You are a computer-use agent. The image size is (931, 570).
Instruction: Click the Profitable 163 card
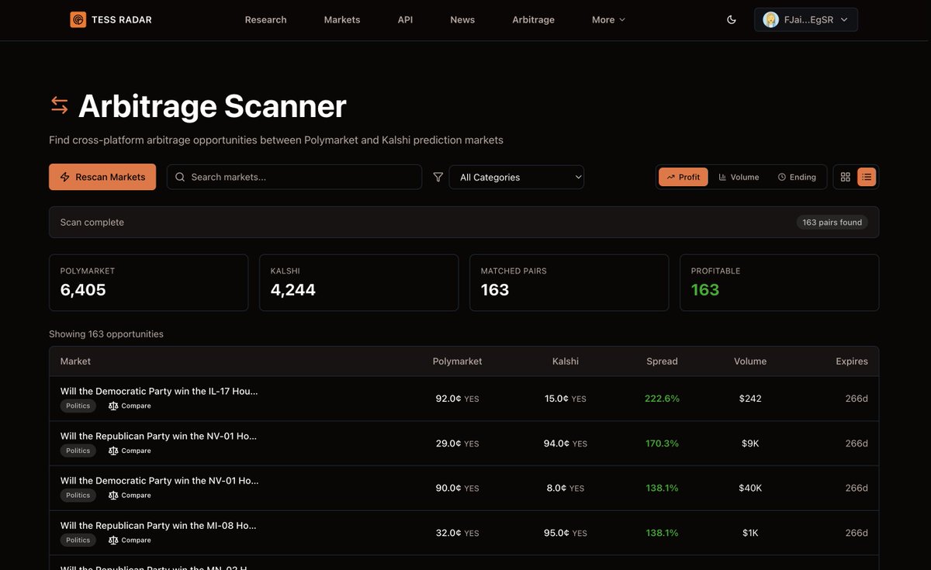click(x=779, y=282)
